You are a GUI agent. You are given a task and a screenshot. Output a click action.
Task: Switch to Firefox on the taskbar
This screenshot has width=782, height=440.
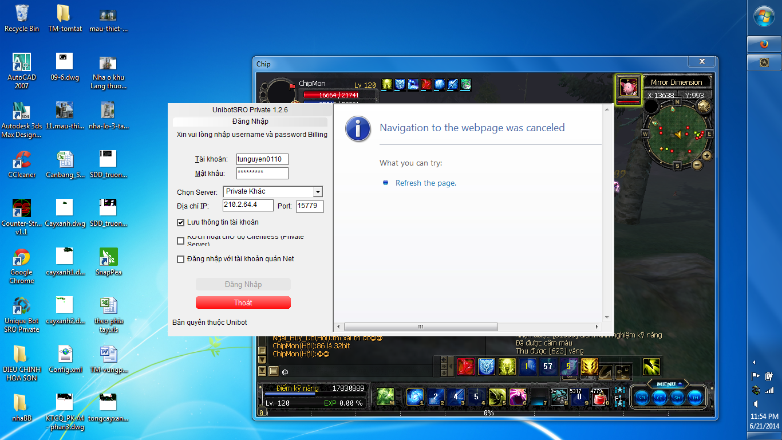[764, 44]
